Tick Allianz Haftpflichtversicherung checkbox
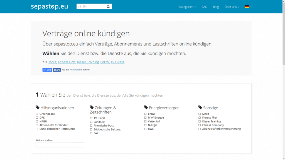 pyautogui.click(x=200, y=129)
